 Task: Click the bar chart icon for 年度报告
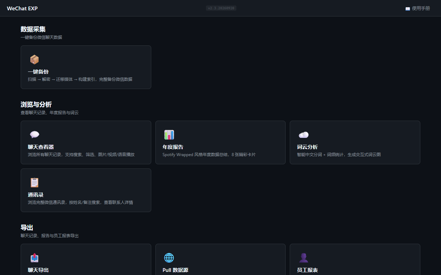point(169,135)
